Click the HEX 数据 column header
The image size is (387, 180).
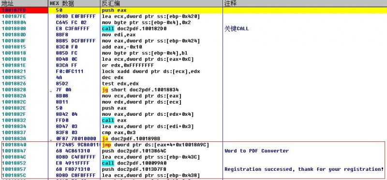(74, 3)
